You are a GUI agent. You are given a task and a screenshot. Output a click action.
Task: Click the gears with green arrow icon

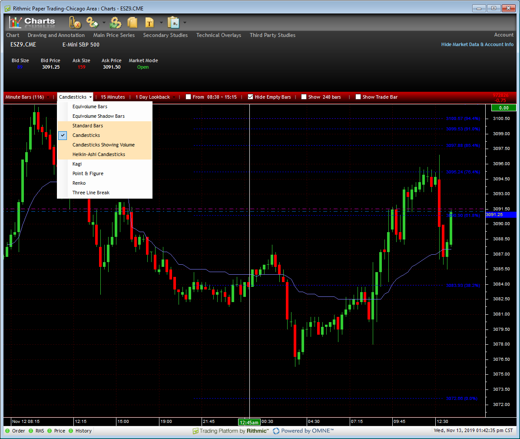click(116, 23)
